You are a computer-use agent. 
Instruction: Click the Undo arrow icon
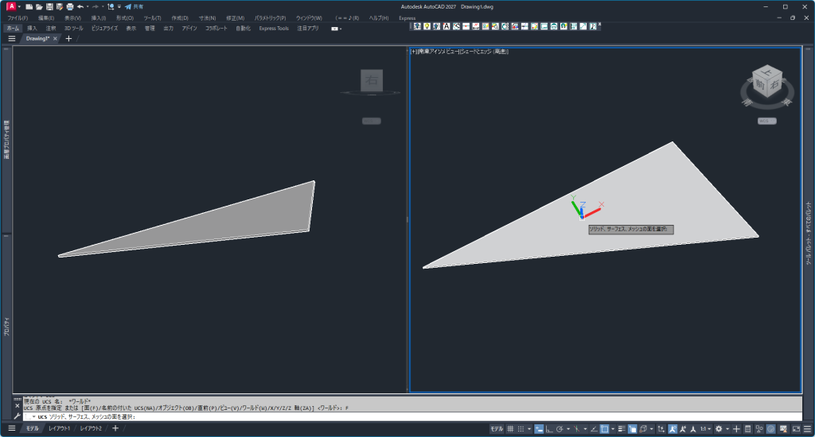[80, 6]
